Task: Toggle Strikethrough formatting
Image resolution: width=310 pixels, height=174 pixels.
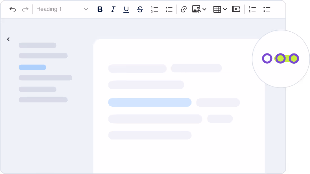Action: coord(140,9)
